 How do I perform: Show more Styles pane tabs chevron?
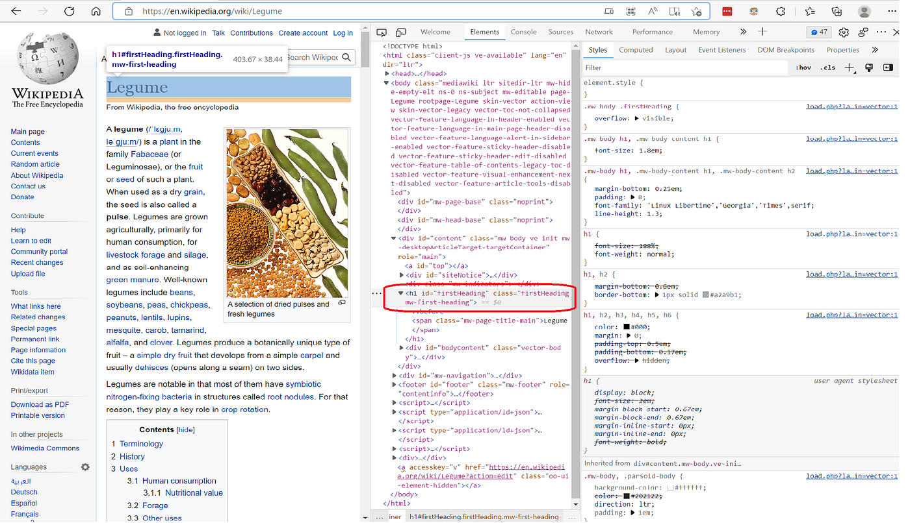(x=875, y=50)
